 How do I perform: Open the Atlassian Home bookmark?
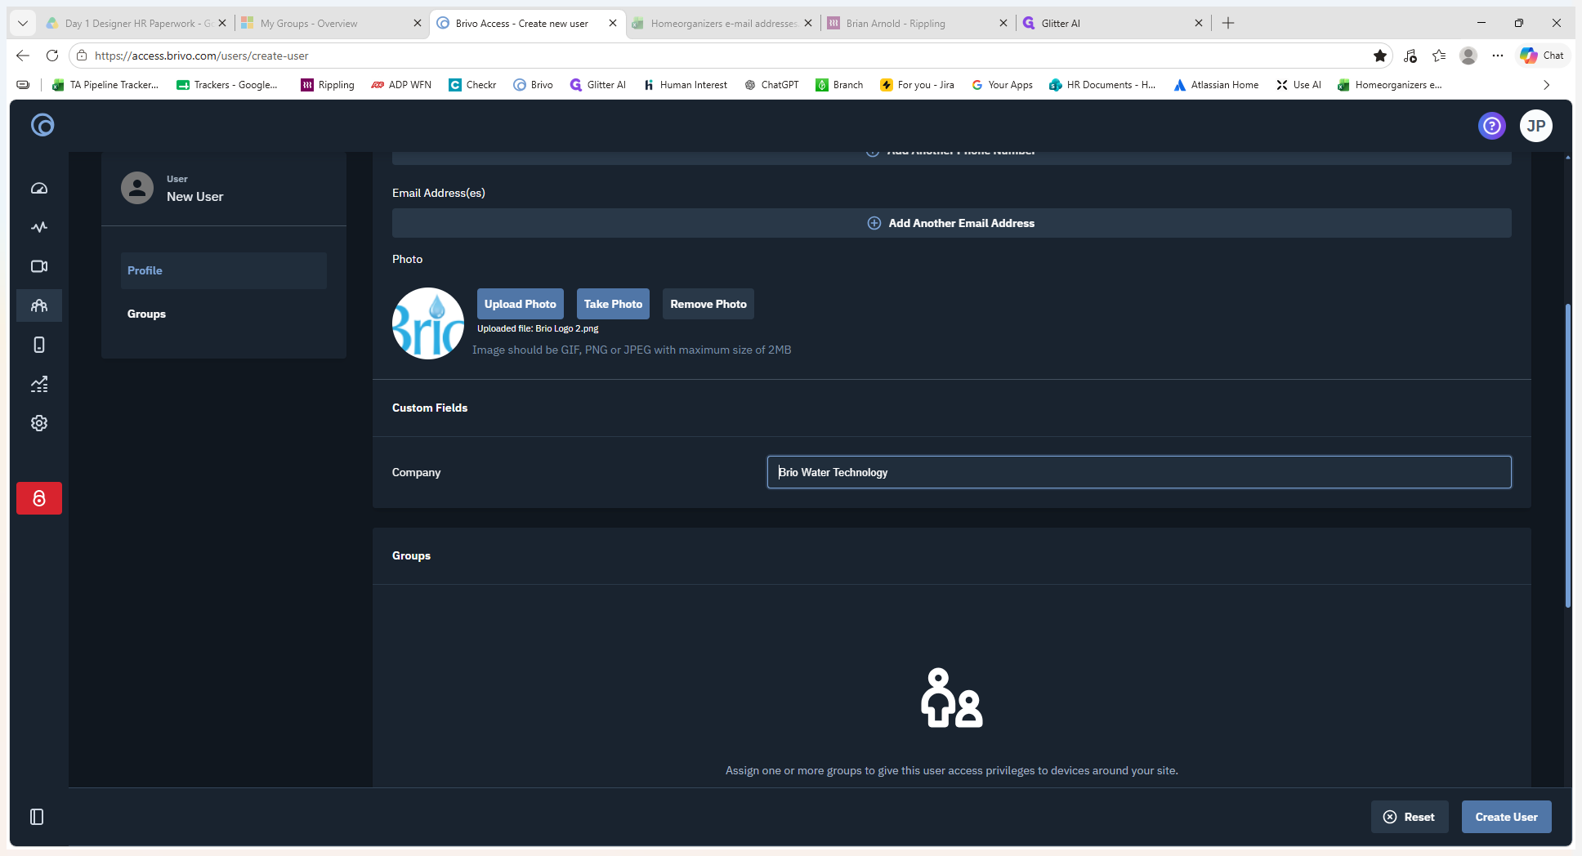(x=1216, y=85)
